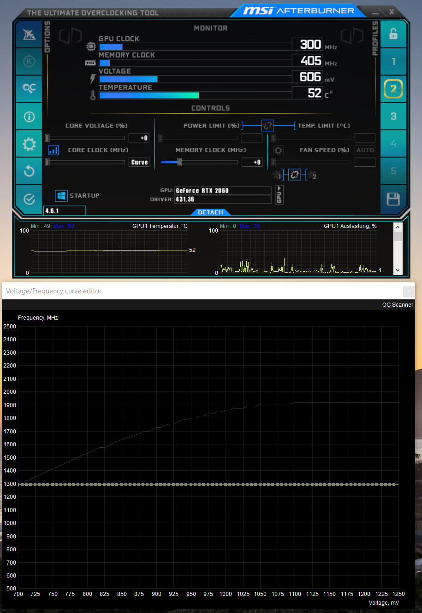
Task: Open fan settings gear next to Fan Speed
Action: pos(278,150)
